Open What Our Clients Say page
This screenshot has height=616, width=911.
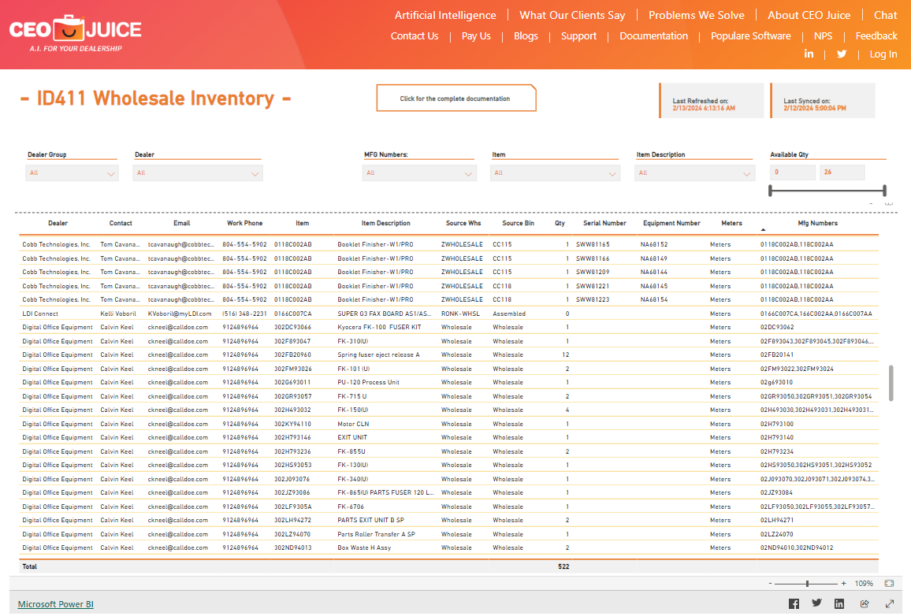pyautogui.click(x=572, y=15)
